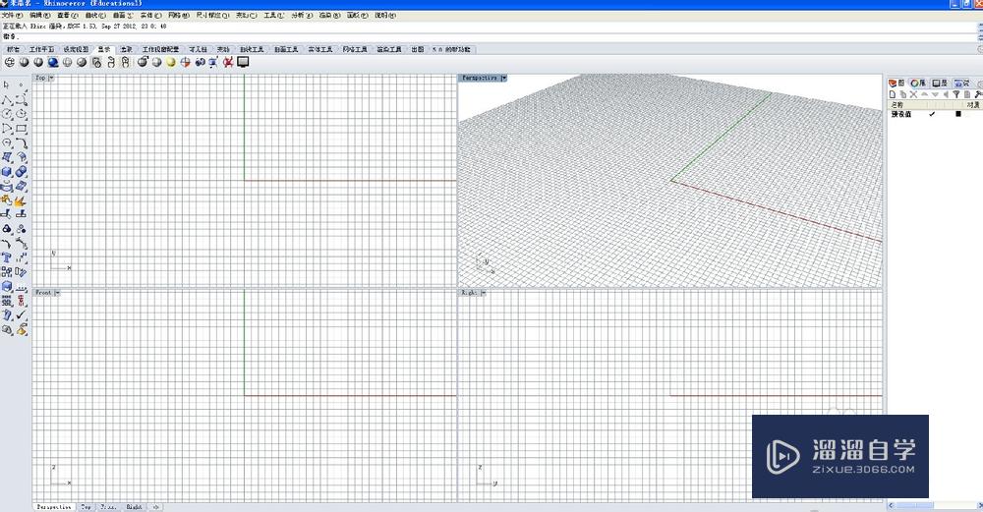This screenshot has height=512, width=983.
Task: Select the surface from corner points tool
Action: pos(7,157)
